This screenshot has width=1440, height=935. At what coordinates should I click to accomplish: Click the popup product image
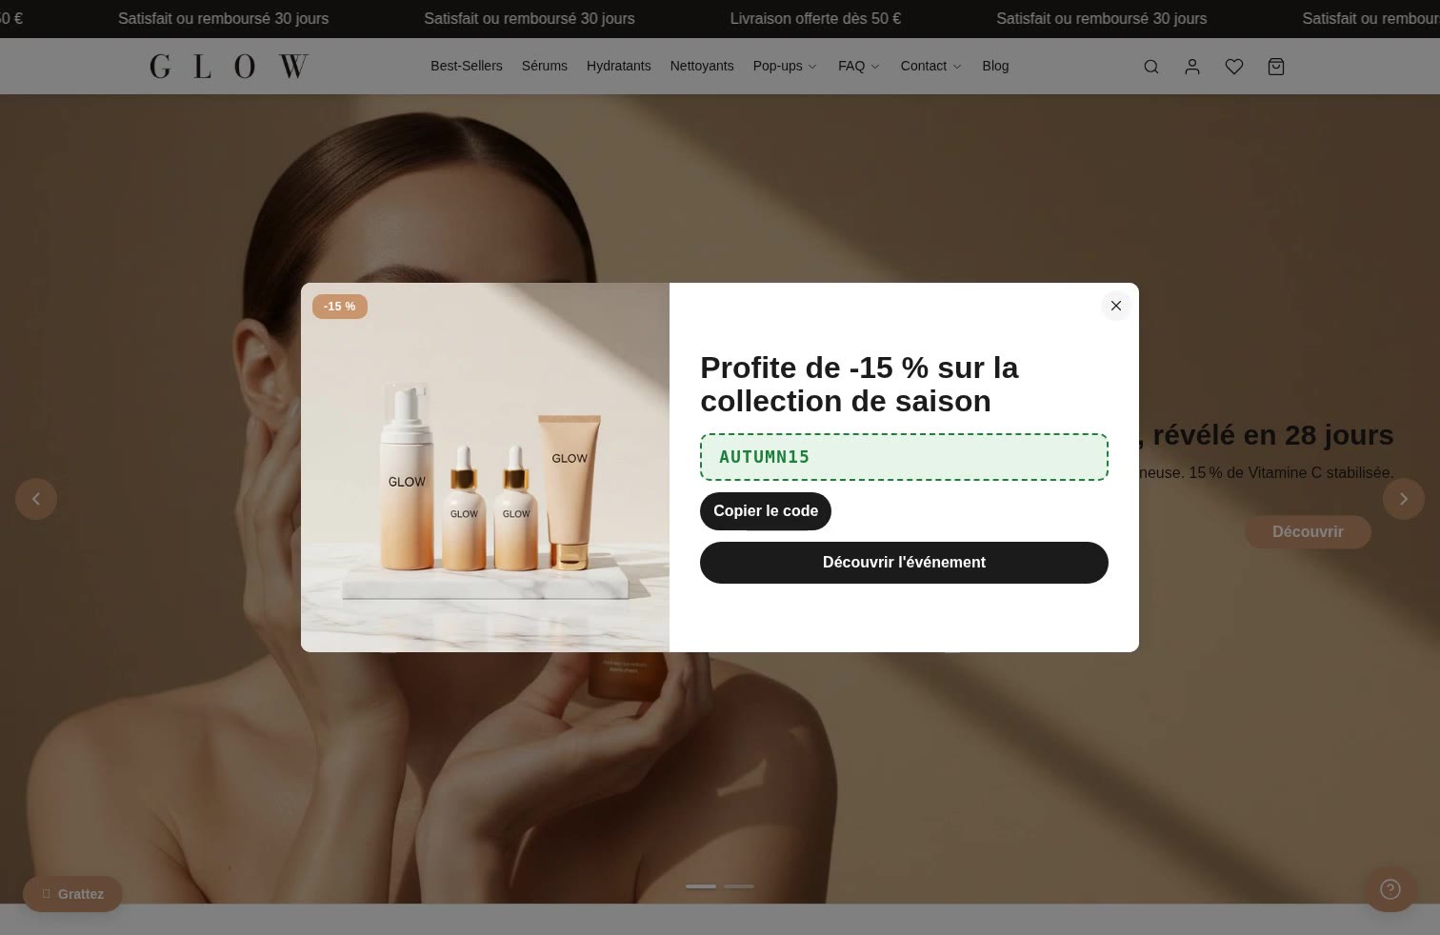(485, 467)
